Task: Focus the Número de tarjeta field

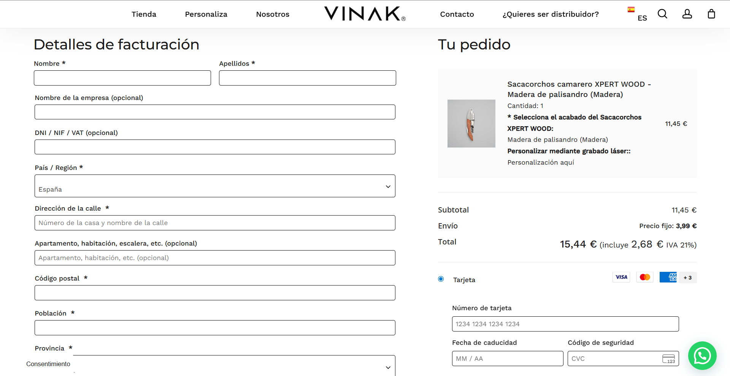Action: [565, 324]
